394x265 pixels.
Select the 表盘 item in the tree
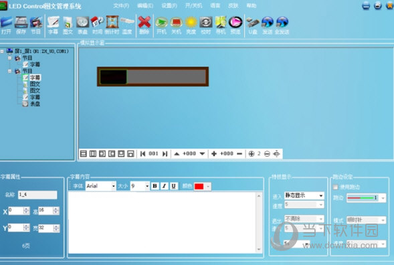35,104
